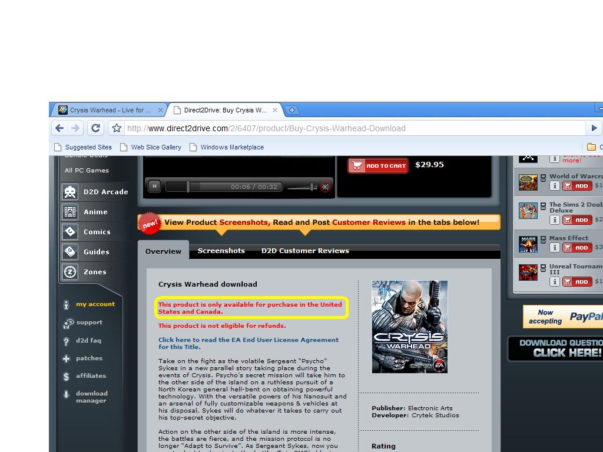This screenshot has height=452, width=603.
Task: Click the Guides category icon
Action: tap(70, 252)
